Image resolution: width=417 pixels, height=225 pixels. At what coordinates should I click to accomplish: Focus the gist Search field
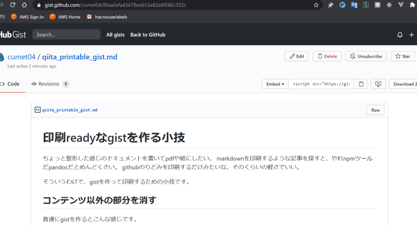click(x=66, y=35)
